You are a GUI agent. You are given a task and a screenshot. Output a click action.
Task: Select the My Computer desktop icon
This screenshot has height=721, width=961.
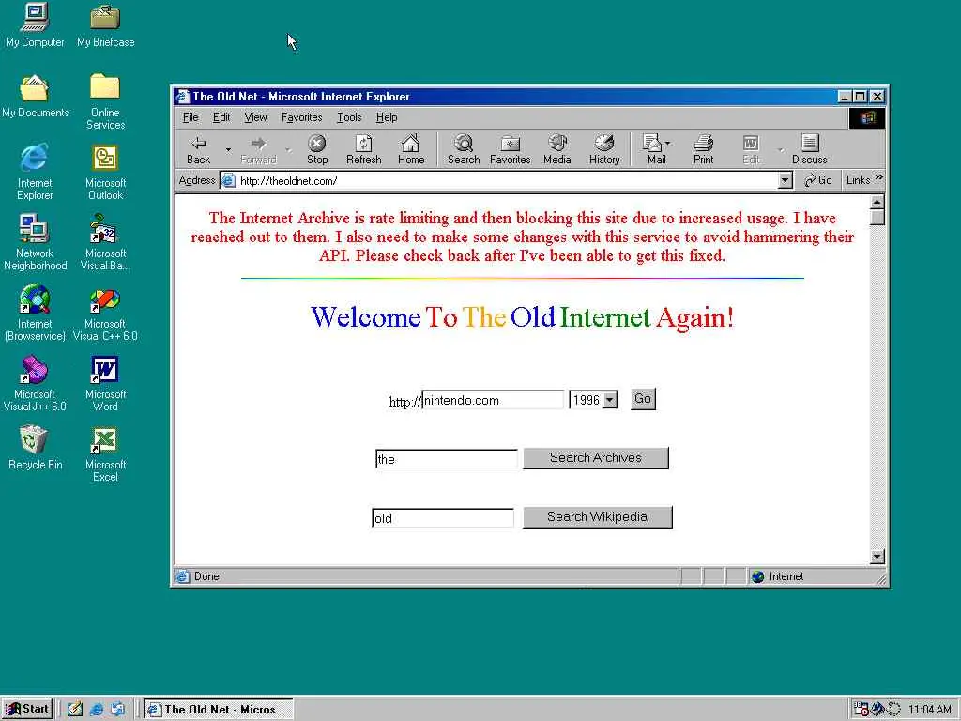[35, 25]
